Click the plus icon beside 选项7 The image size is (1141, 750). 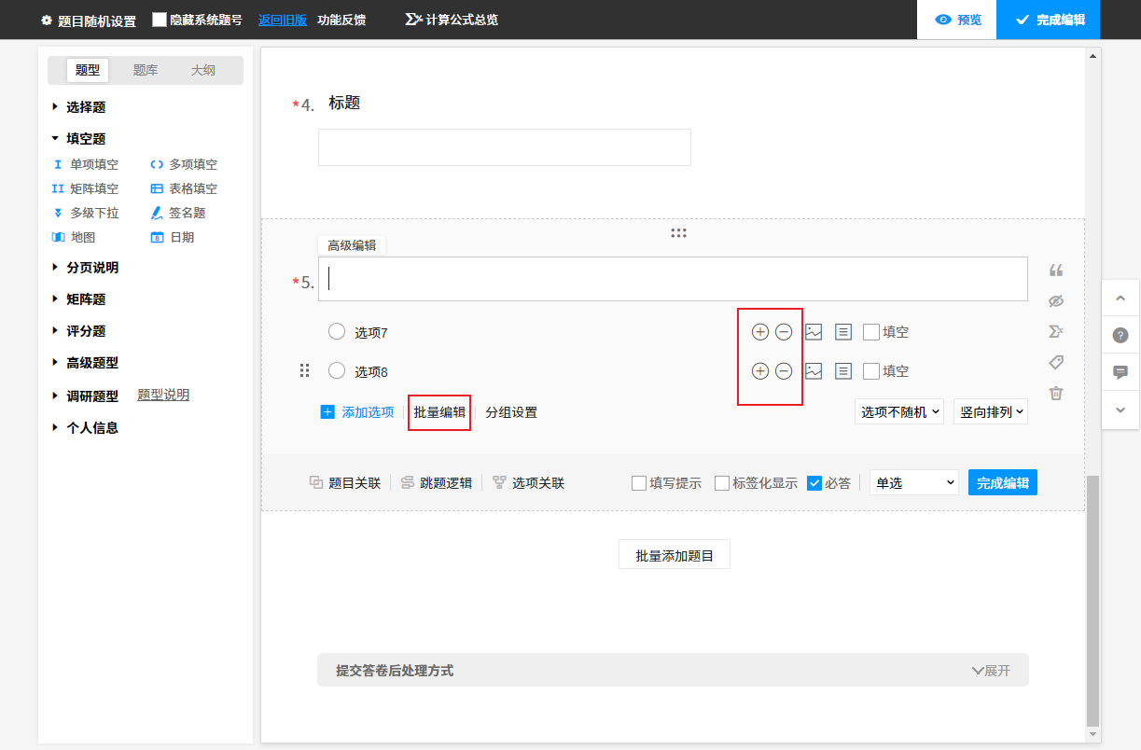coord(760,331)
